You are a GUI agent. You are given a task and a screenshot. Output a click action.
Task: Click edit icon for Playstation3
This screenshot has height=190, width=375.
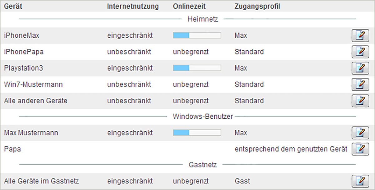[360, 68]
